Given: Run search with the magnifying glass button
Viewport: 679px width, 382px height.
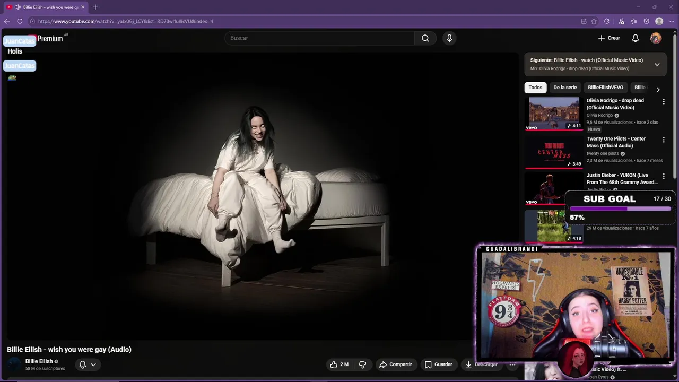Looking at the screenshot, I should click(425, 38).
